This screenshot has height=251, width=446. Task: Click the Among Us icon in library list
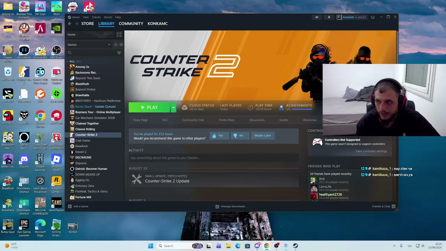[x=72, y=67]
